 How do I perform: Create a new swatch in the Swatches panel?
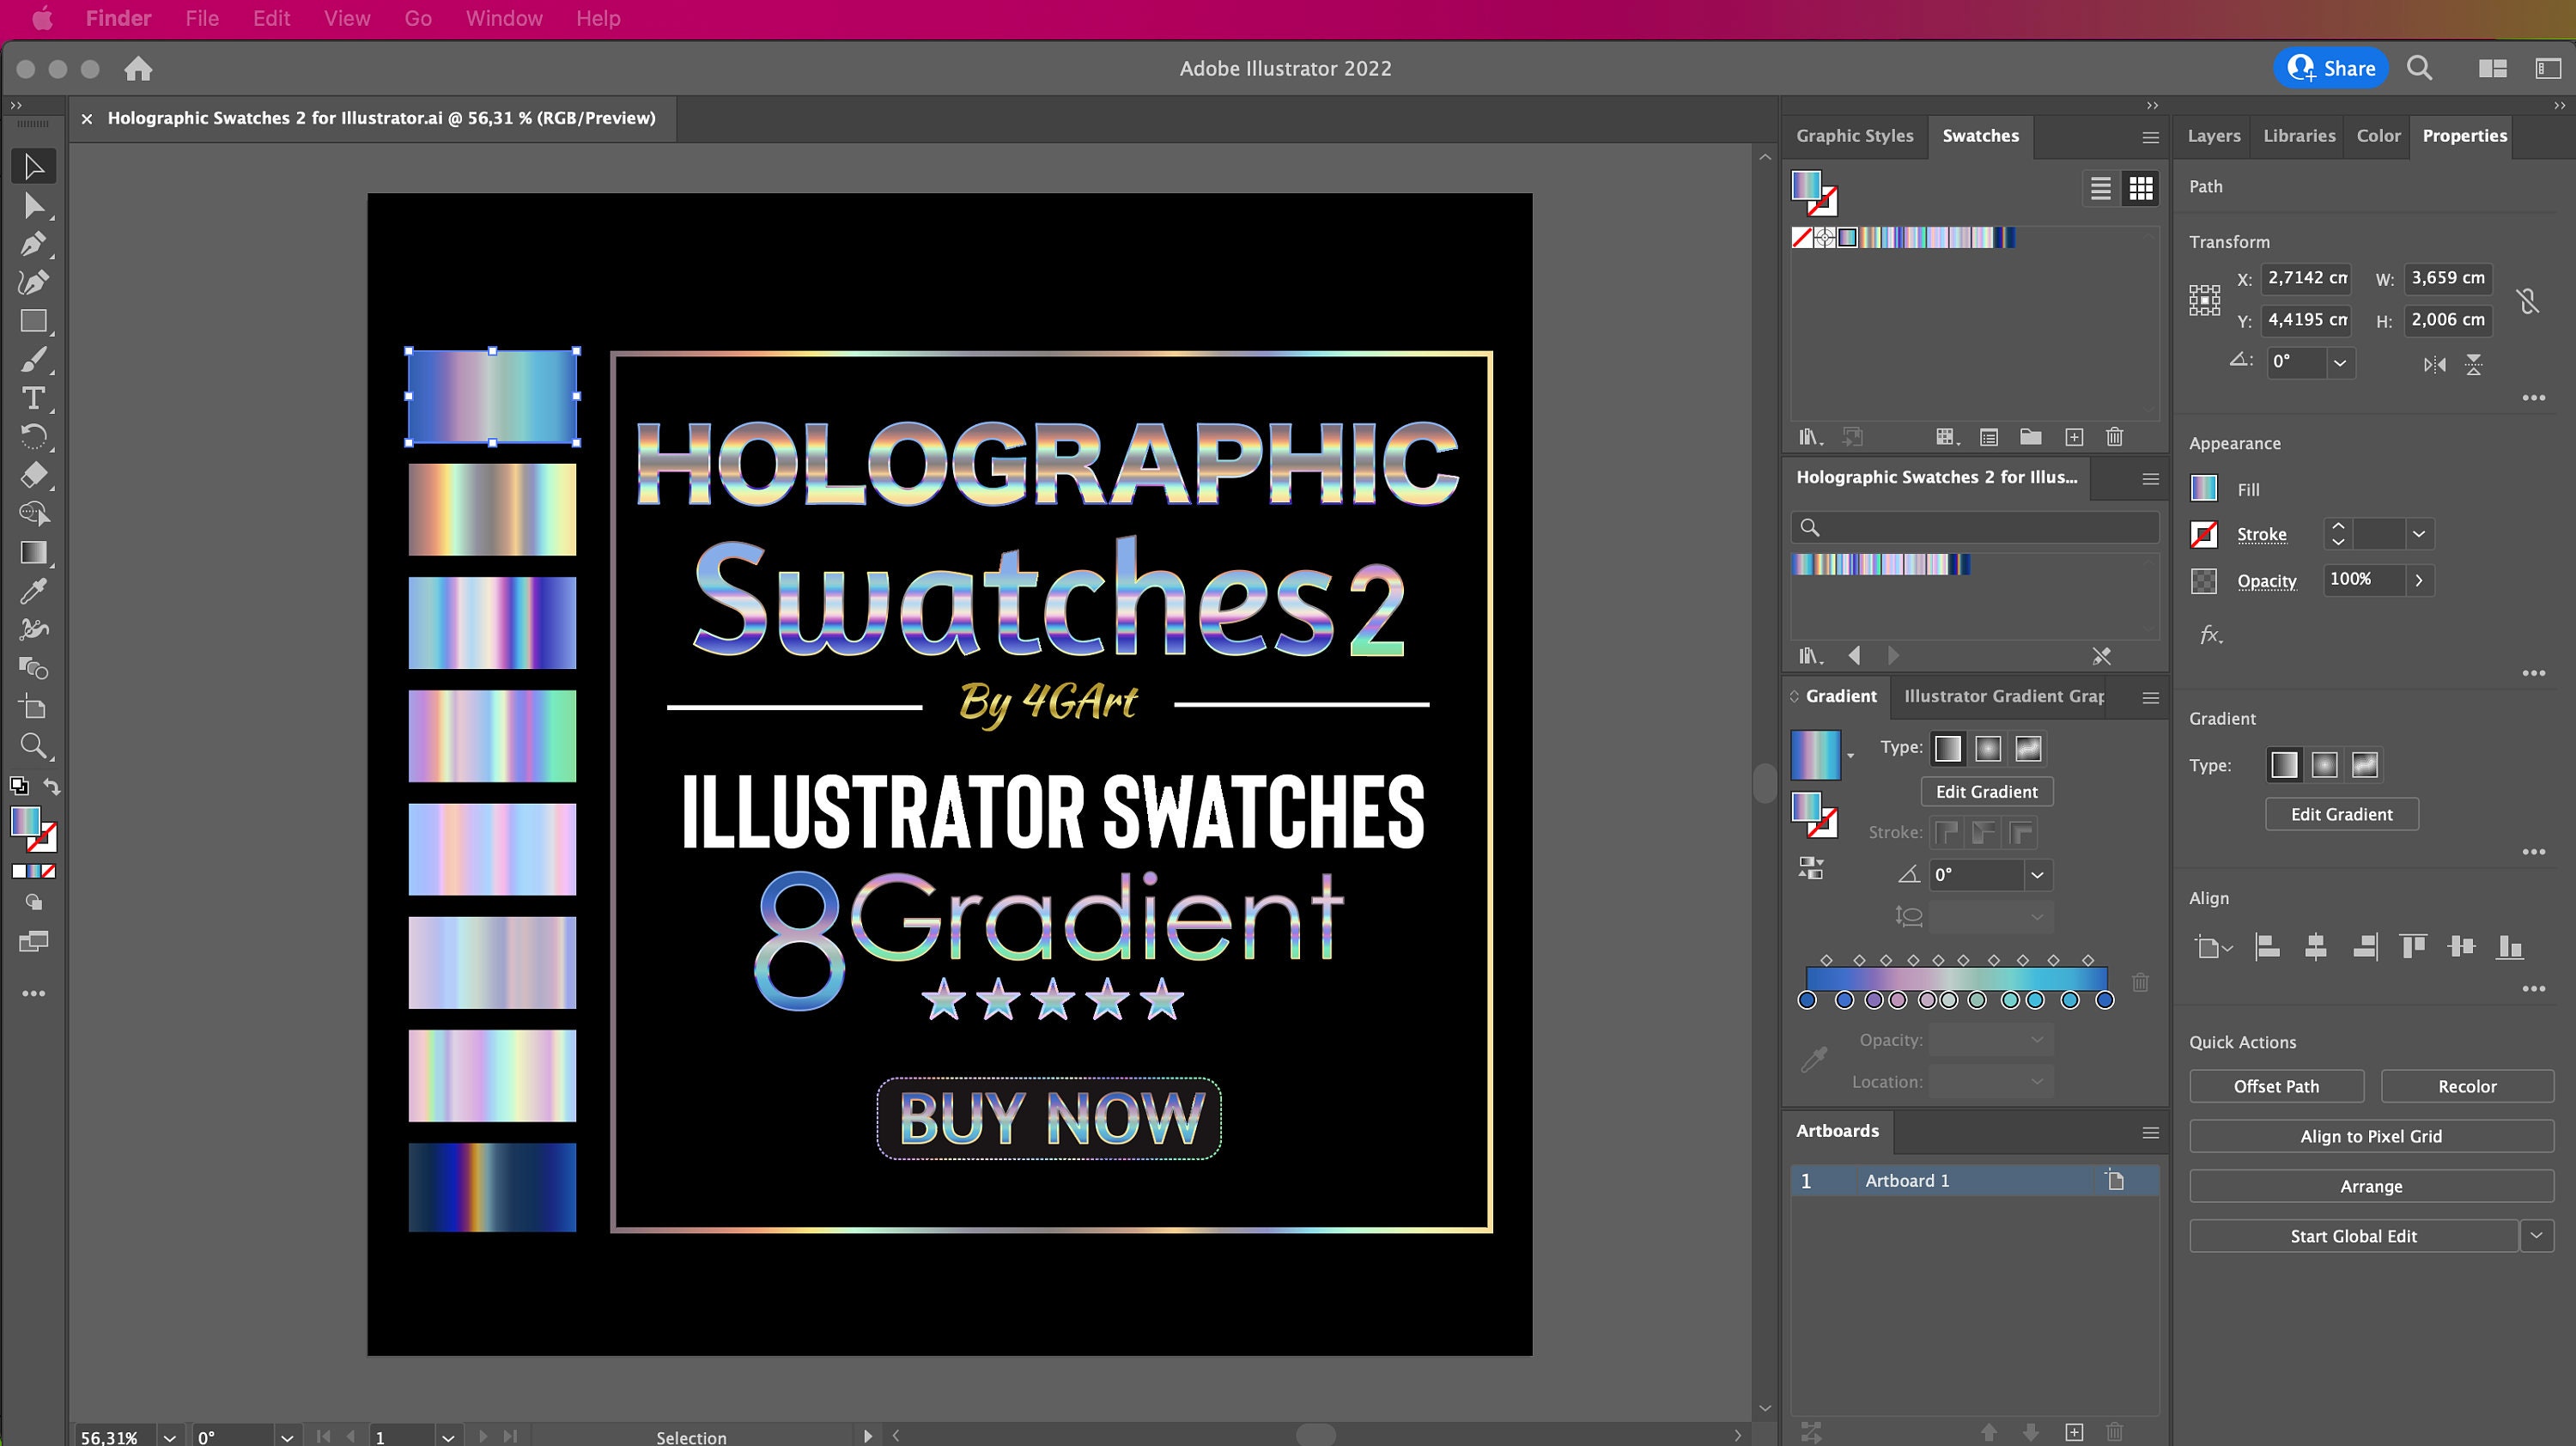tap(2073, 437)
